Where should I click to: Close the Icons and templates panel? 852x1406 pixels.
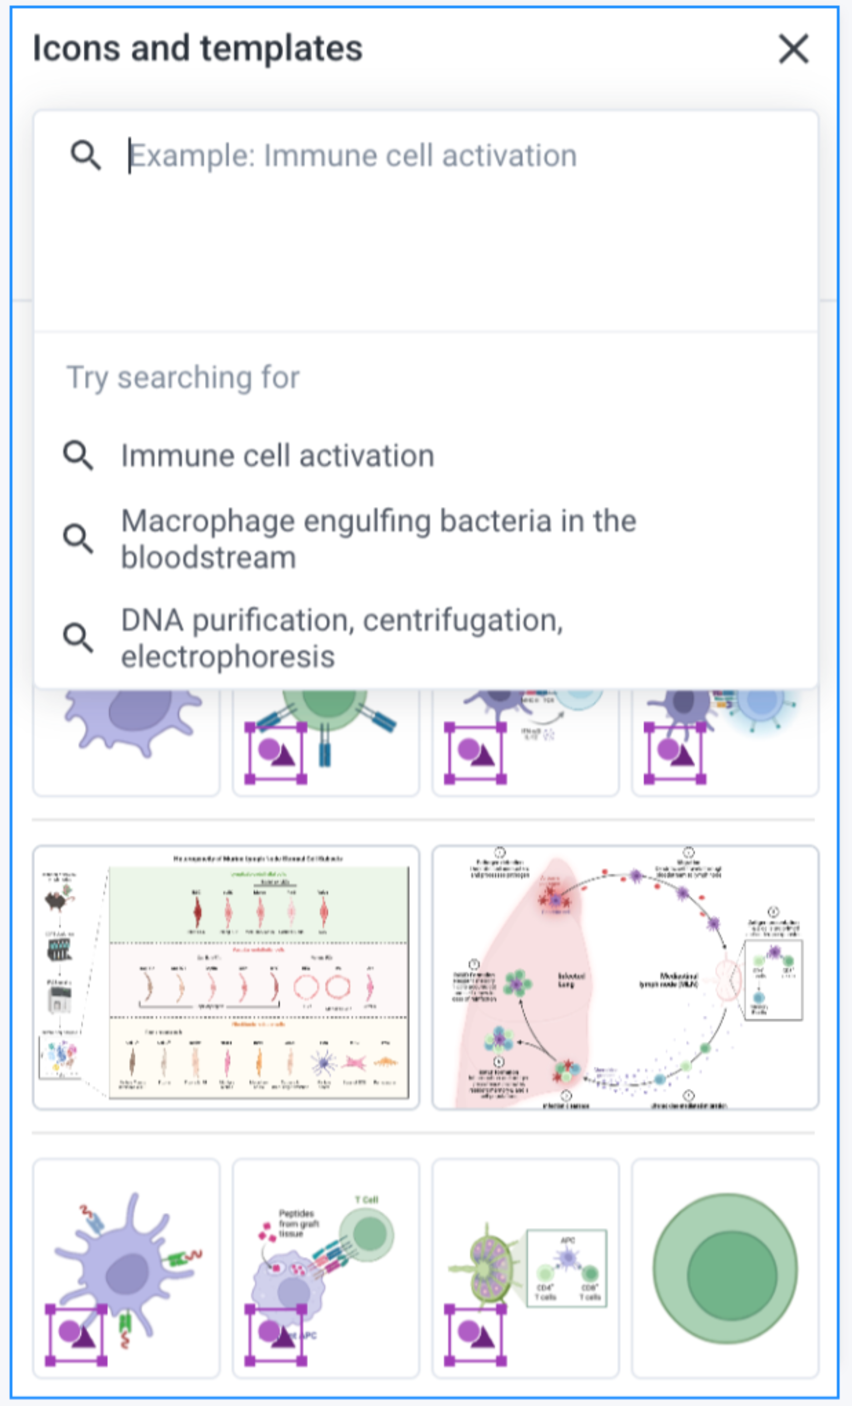[x=793, y=49]
